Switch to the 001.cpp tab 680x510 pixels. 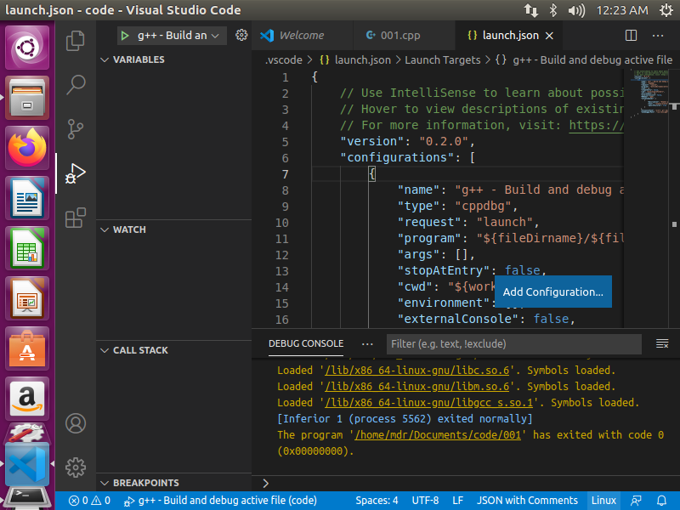pyautogui.click(x=399, y=36)
